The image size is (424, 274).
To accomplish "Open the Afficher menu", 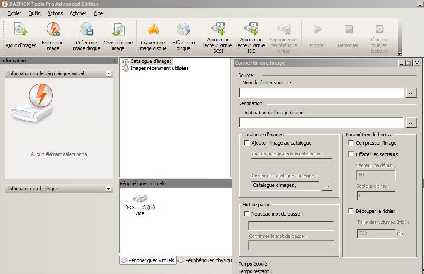I will pyautogui.click(x=78, y=13).
